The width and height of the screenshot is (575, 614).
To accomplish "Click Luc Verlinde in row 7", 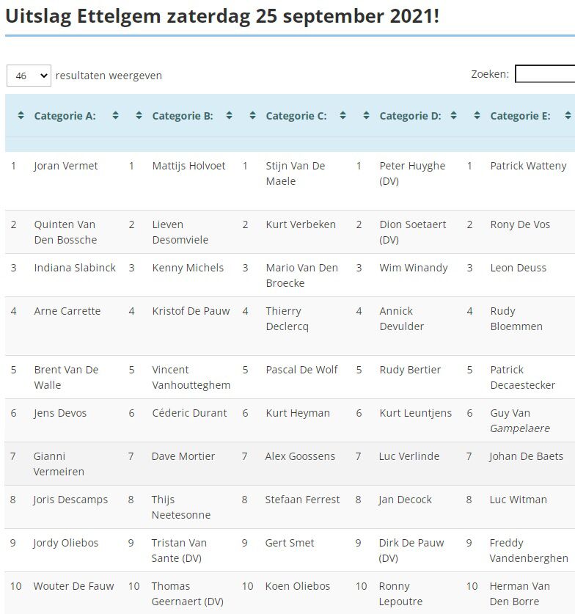I will pos(409,456).
